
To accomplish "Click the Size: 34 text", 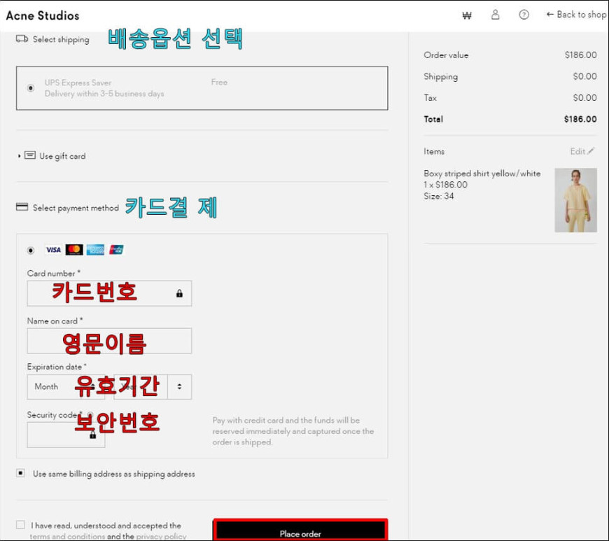I will (x=438, y=196).
